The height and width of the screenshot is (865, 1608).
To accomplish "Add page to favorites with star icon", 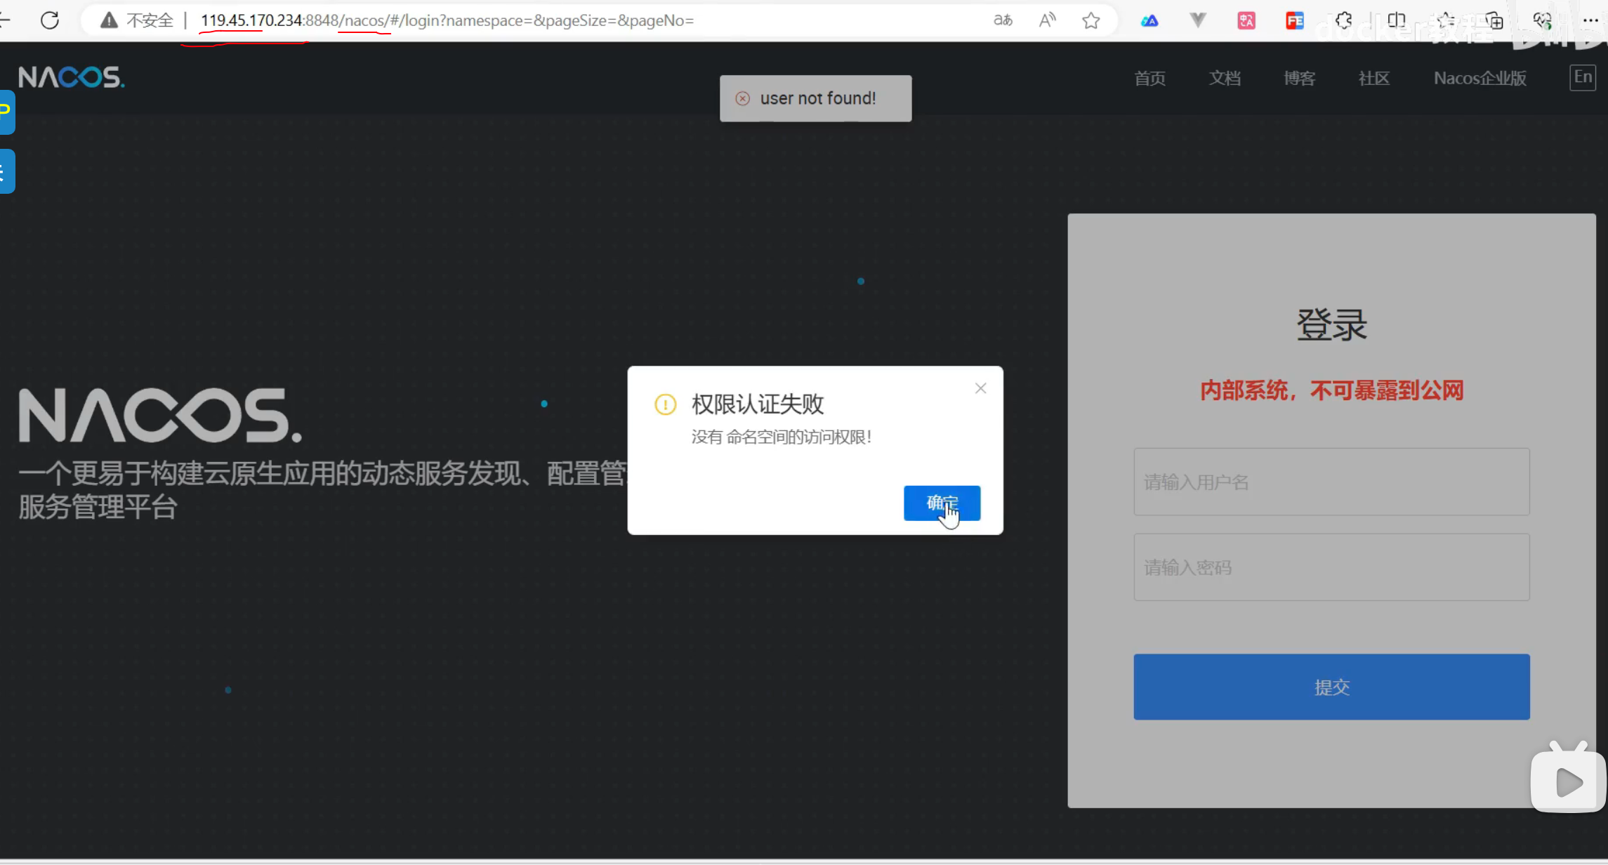I will point(1090,20).
